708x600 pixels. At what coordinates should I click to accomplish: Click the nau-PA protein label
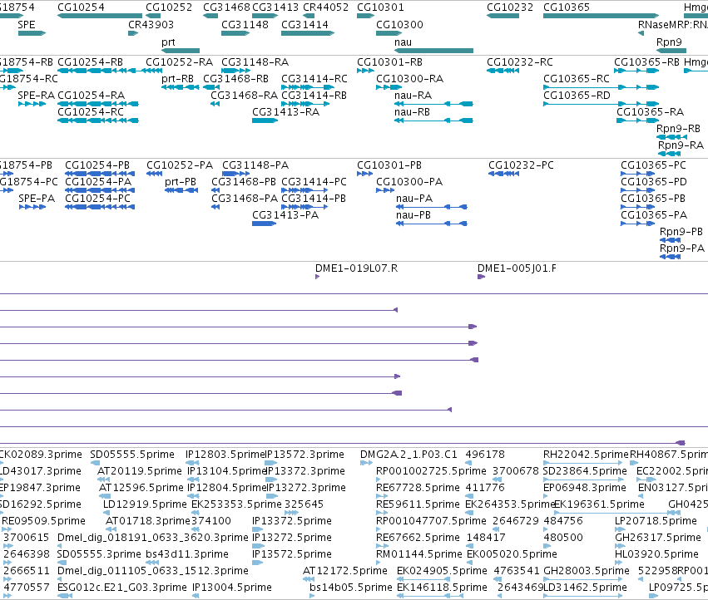point(414,199)
